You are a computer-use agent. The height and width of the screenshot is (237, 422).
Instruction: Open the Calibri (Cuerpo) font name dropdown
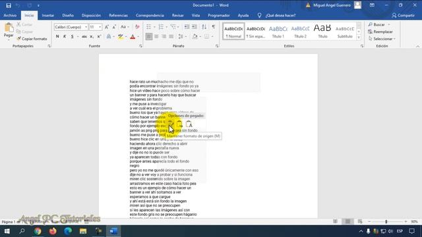tap(86, 27)
